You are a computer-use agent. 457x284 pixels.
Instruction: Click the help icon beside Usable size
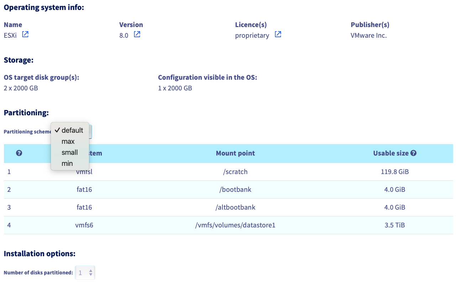(x=414, y=153)
